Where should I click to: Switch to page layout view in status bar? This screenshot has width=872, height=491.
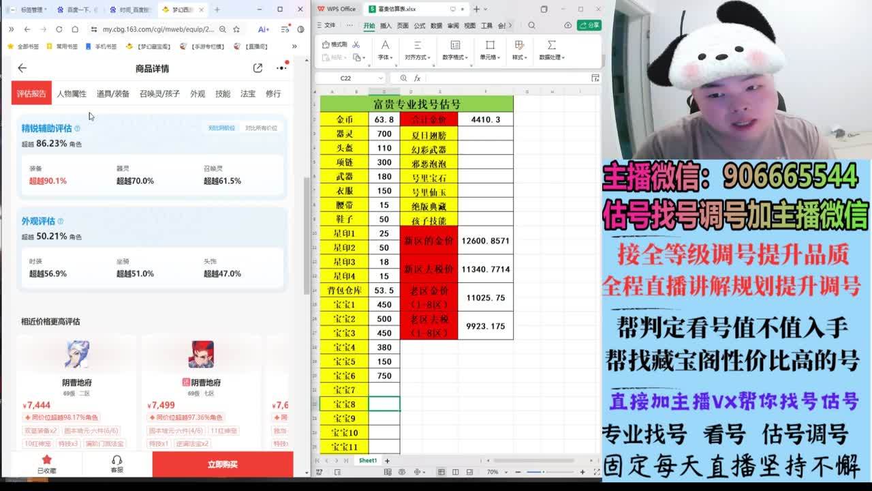point(456,472)
